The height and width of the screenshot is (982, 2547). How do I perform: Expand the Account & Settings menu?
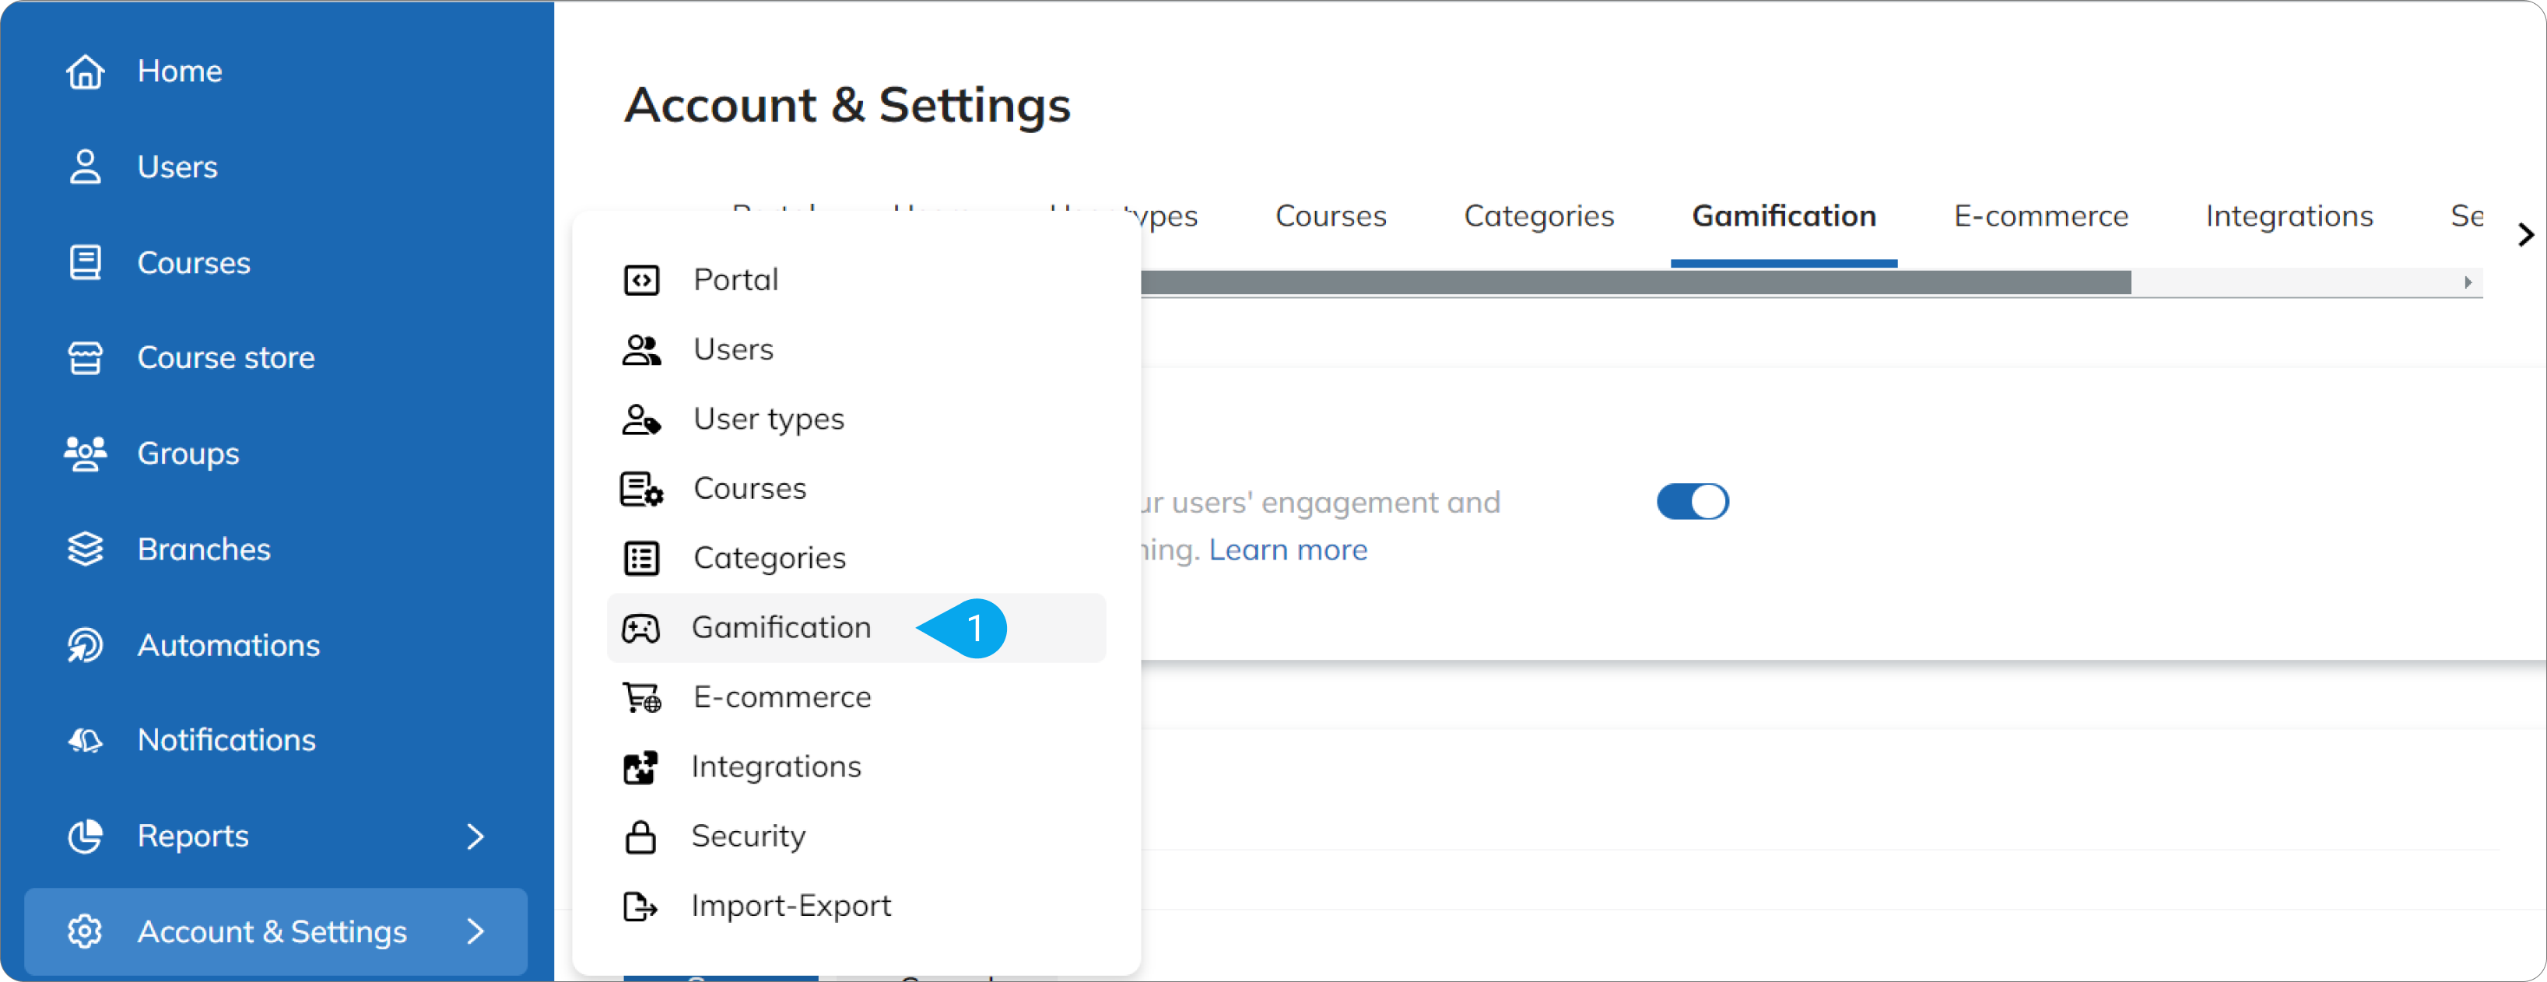click(475, 931)
